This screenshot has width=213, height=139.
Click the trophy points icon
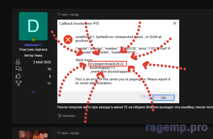[18, 84]
